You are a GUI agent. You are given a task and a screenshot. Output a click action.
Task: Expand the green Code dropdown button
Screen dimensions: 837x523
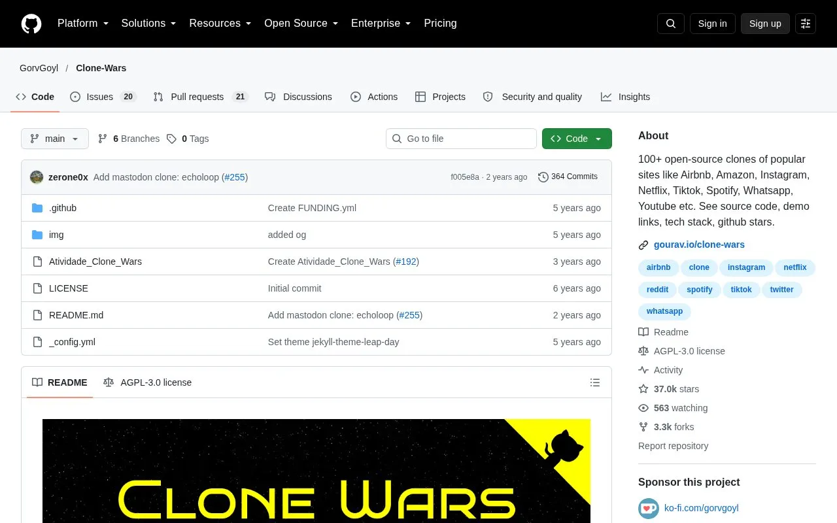coord(577,139)
